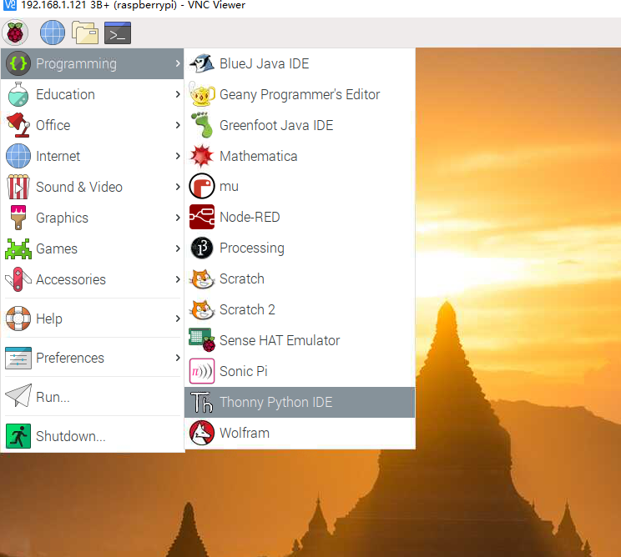Click the Accessories pocket knife icon
The height and width of the screenshot is (557, 621).
[18, 279]
